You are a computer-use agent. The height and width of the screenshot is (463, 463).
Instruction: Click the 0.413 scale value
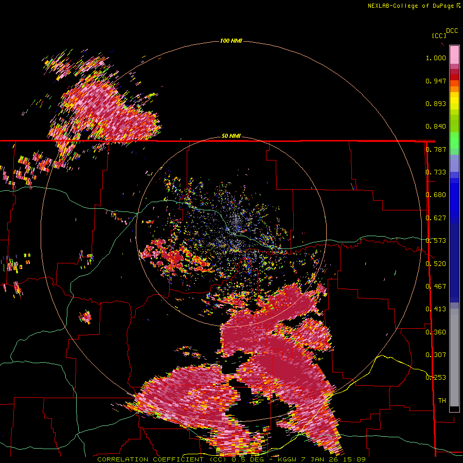(x=436, y=309)
